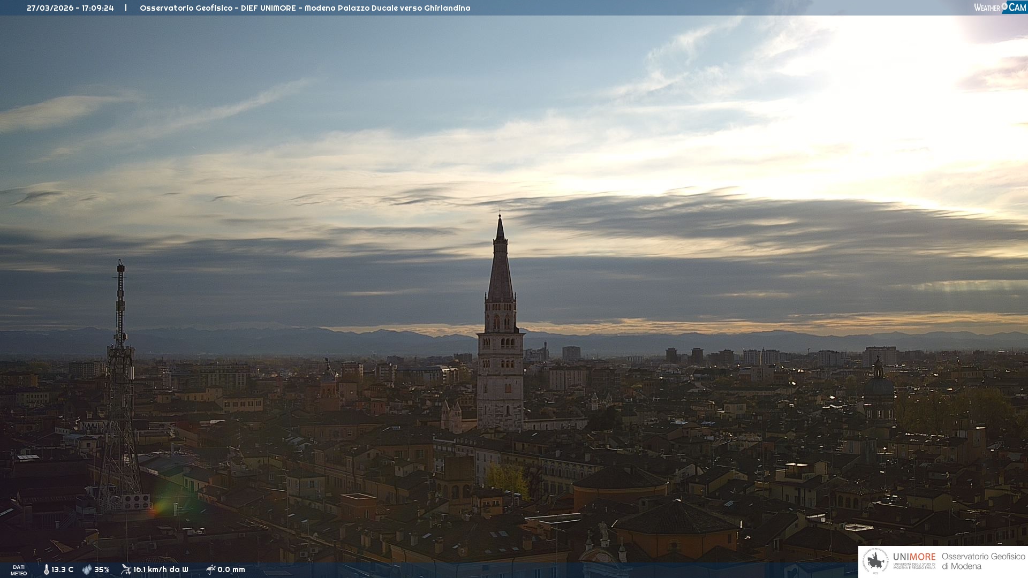Click the thermometer icon in weather bar
Screen dimensions: 1028x578
click(x=46, y=570)
